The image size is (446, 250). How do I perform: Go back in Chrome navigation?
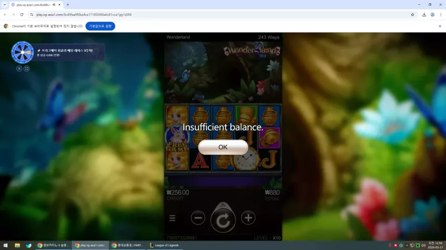tap(5, 15)
